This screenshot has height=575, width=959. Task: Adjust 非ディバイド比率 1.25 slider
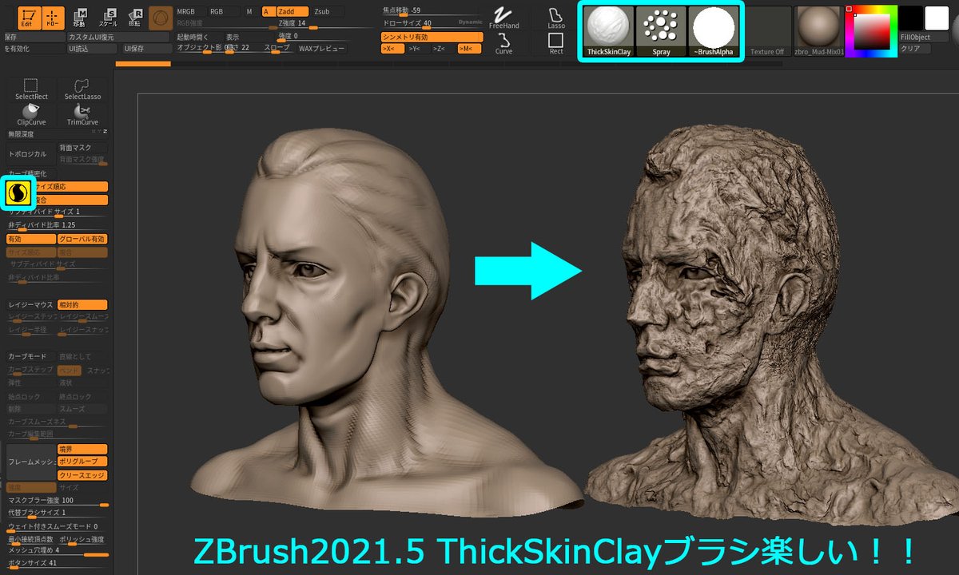point(57,226)
